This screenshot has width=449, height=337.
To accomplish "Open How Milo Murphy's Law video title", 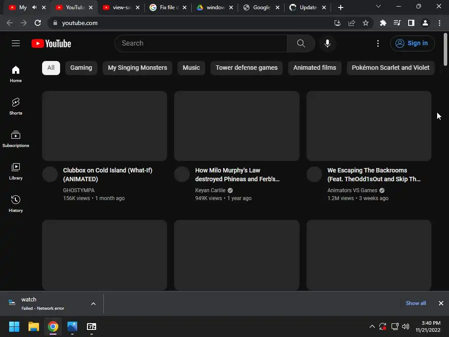I will tap(237, 175).
